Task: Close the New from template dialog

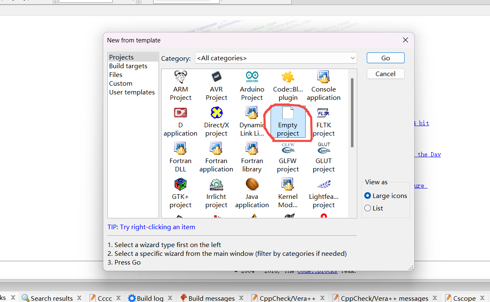Action: pos(405,40)
